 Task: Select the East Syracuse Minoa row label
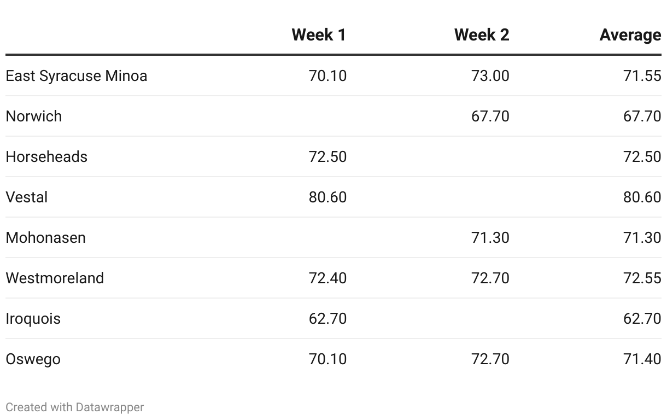pos(77,75)
